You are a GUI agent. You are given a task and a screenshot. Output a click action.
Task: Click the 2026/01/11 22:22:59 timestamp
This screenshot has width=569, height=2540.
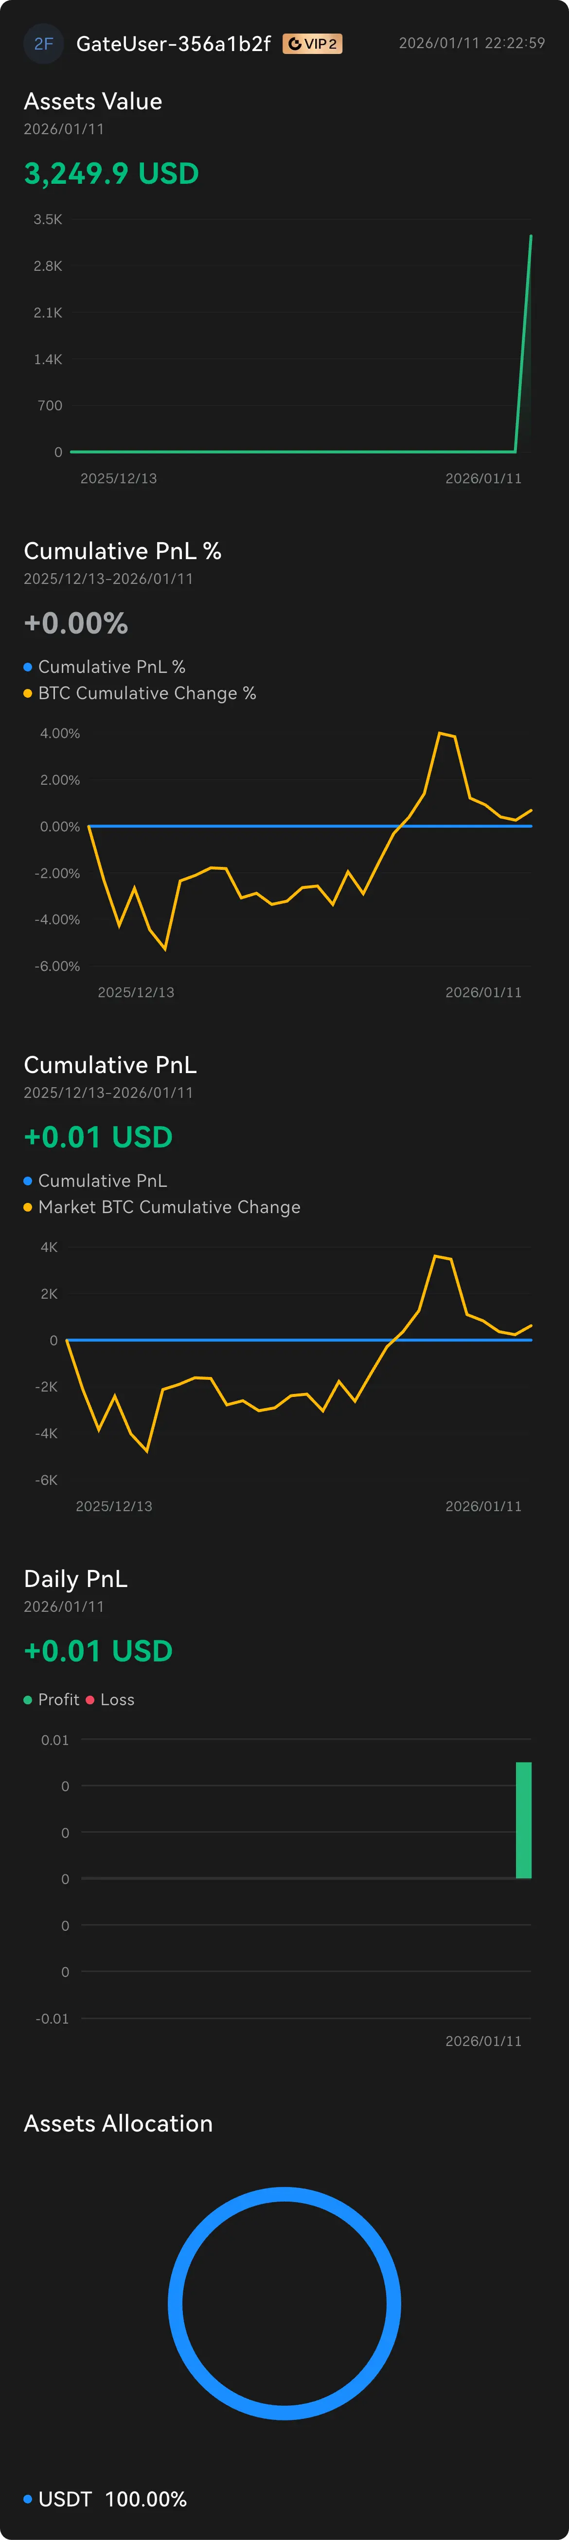(x=471, y=43)
